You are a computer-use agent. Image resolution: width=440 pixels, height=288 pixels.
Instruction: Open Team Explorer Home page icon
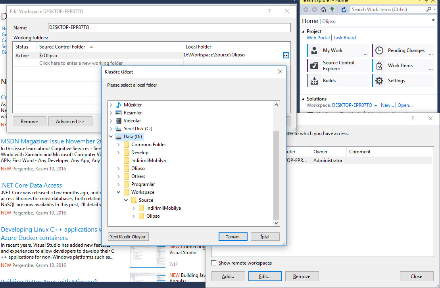[x=323, y=10]
